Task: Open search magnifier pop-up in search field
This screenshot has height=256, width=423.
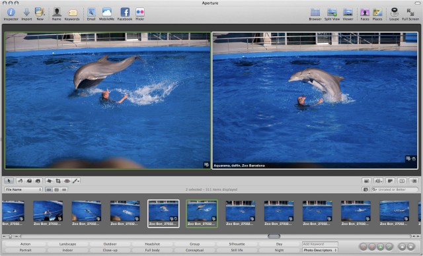Action: (375, 189)
